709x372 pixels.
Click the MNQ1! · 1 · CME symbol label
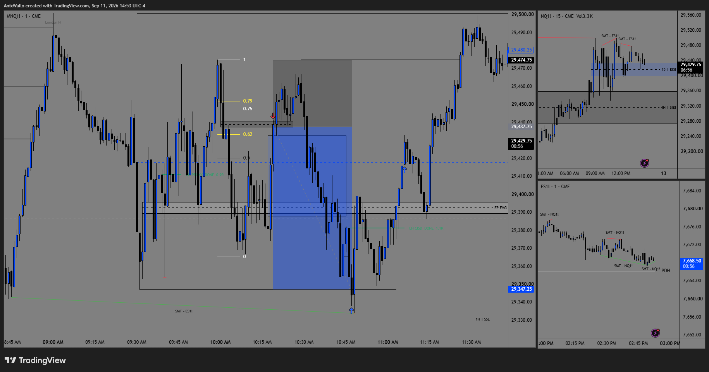[x=24, y=16]
